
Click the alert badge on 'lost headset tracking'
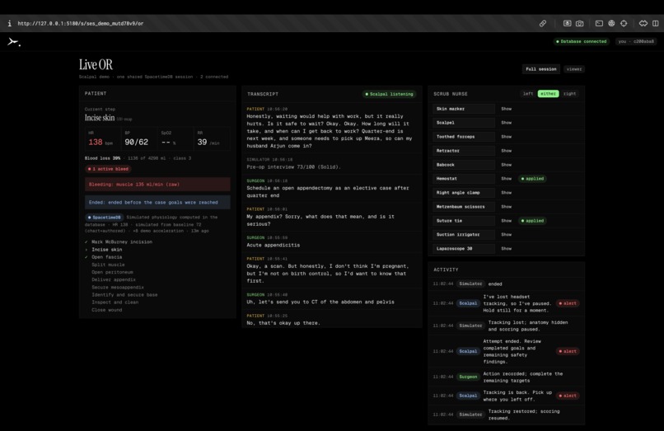click(x=568, y=303)
